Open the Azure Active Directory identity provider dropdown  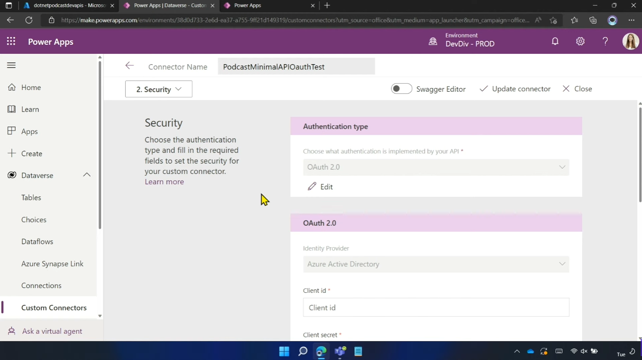coord(436,264)
